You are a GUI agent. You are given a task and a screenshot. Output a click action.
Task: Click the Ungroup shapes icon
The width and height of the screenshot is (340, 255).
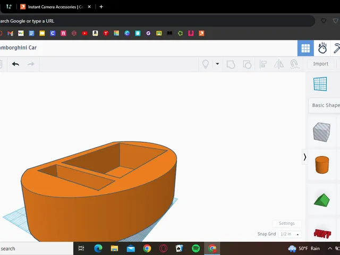point(247,64)
